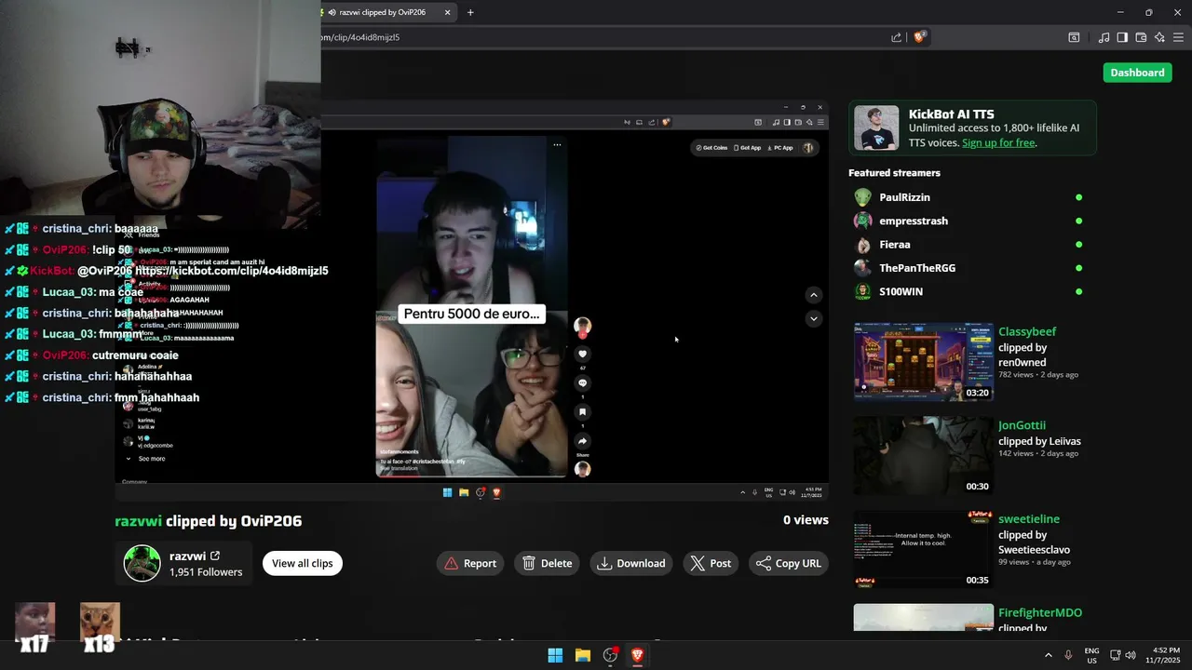Click the razvwi channel avatar
Viewport: 1192px width, 670px height.
(142, 563)
